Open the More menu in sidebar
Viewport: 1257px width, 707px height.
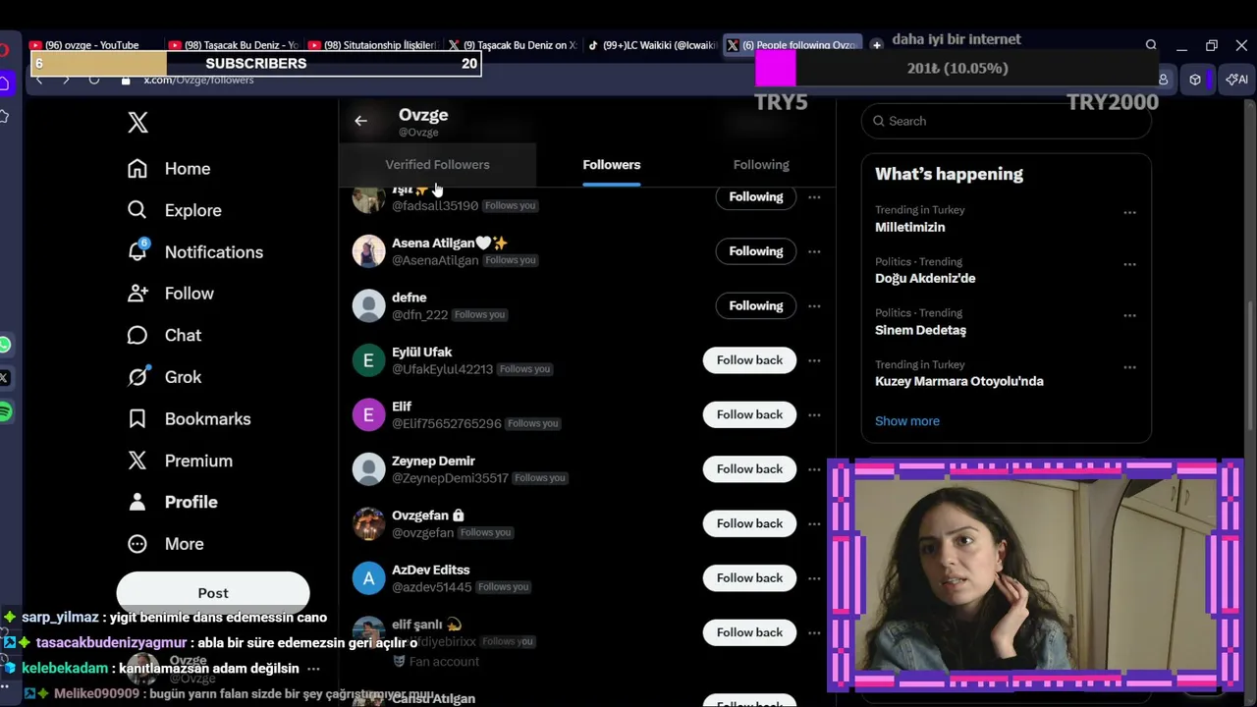(x=166, y=544)
